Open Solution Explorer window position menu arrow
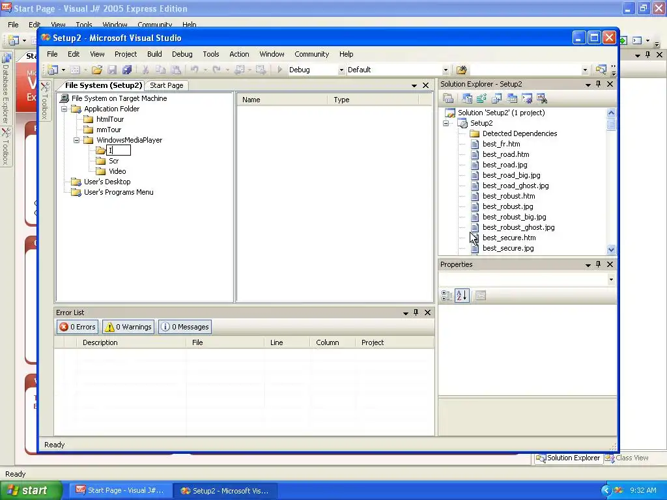Screen dimensions: 667x500 tap(588, 85)
